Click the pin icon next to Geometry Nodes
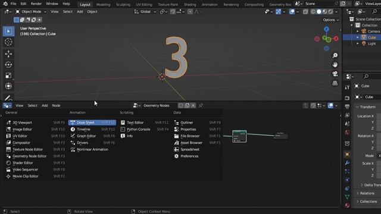The height and width of the screenshot is (214, 381). click(201, 106)
